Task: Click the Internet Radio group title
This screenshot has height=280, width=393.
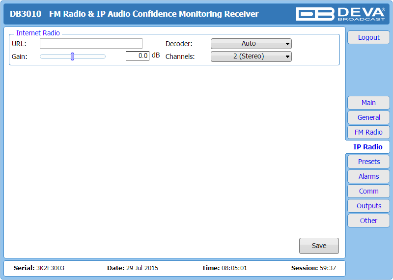Action: 38,33
